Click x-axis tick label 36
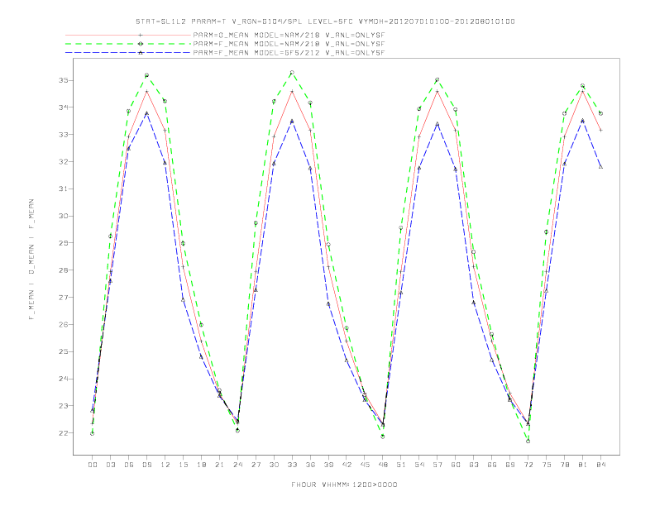Image resolution: width=655 pixels, height=506 pixels. [310, 465]
